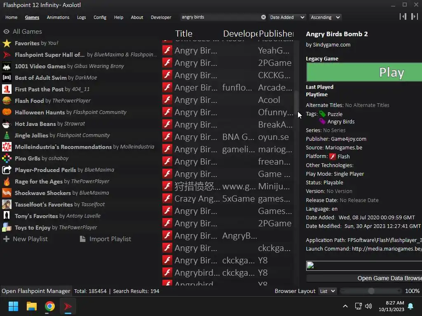Select Hot Java Beans cup icon

coord(7,124)
